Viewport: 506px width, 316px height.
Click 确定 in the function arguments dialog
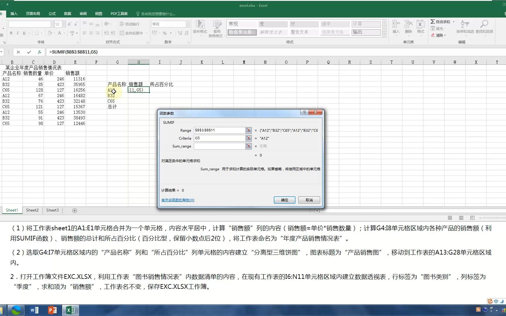coord(284,200)
